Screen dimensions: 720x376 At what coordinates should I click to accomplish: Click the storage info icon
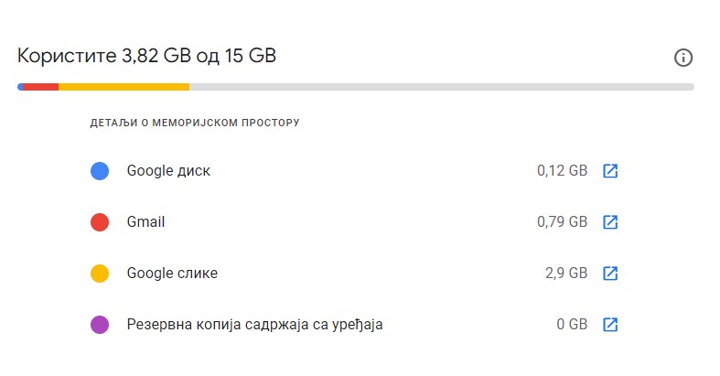click(x=682, y=58)
